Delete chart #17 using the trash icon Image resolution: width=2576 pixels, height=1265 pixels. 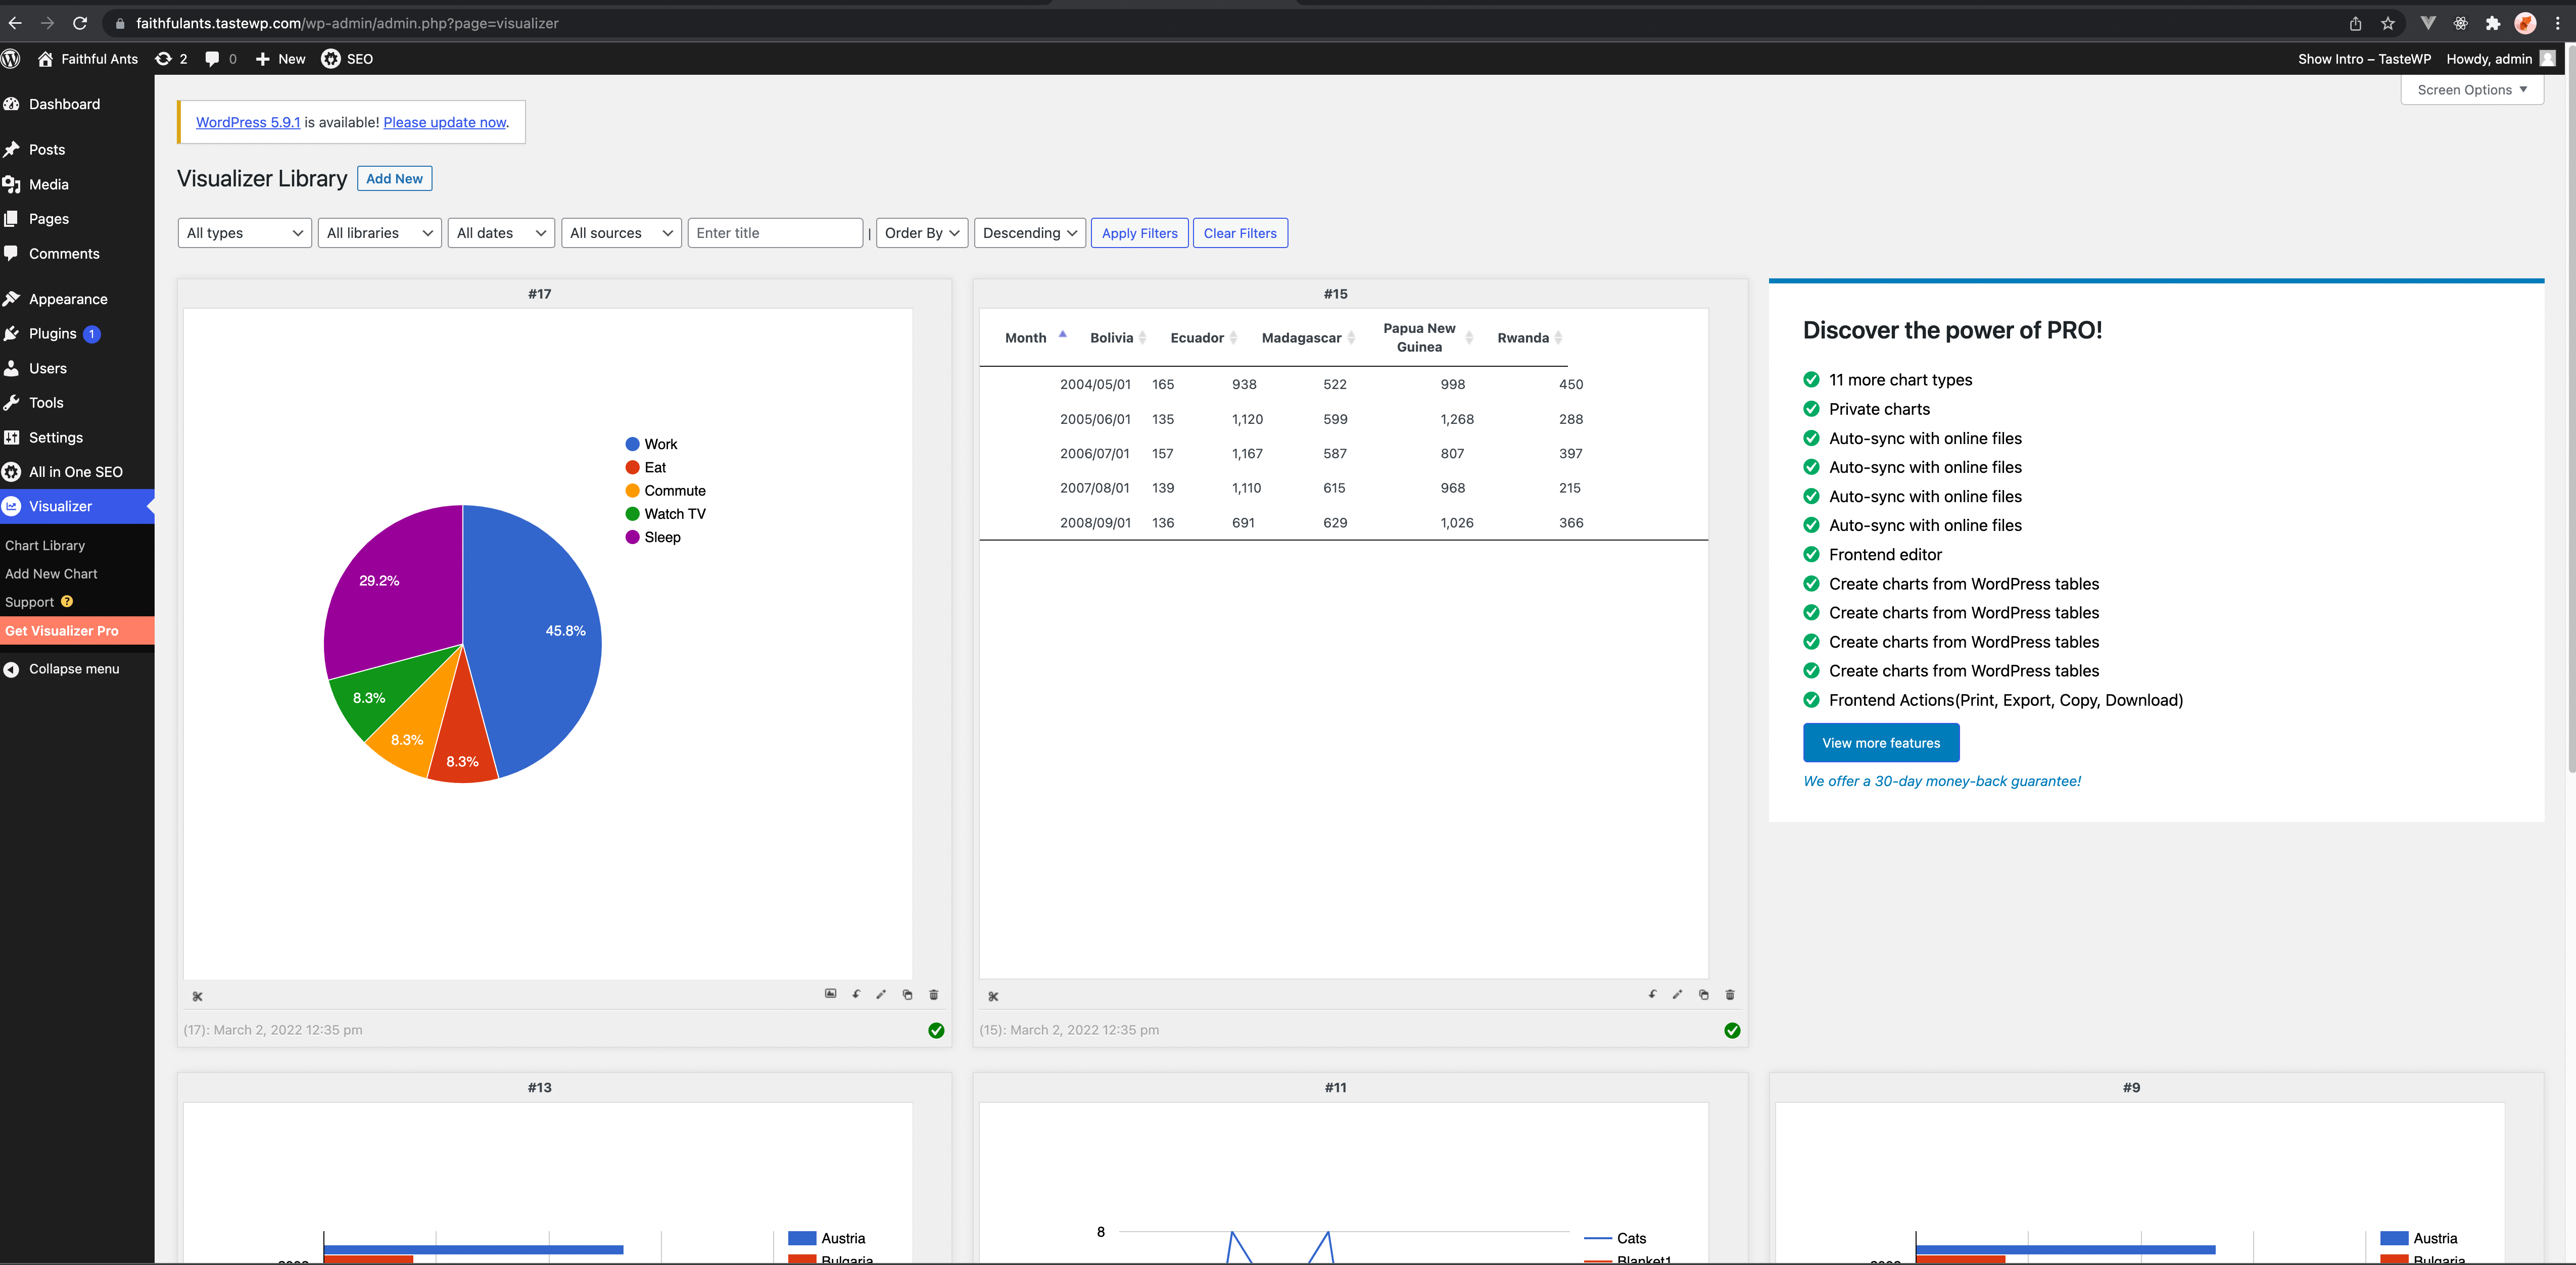pos(934,995)
